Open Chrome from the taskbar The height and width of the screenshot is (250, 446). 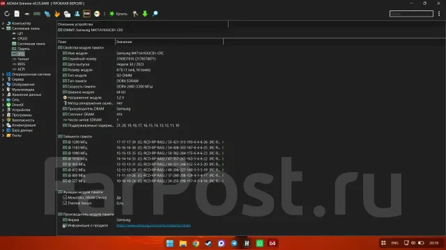point(196,243)
